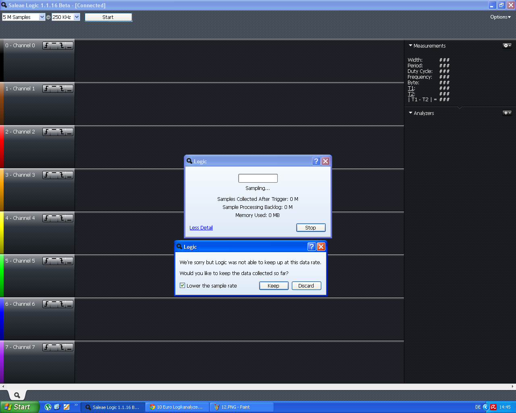Click the Channel 5 label

(20, 261)
